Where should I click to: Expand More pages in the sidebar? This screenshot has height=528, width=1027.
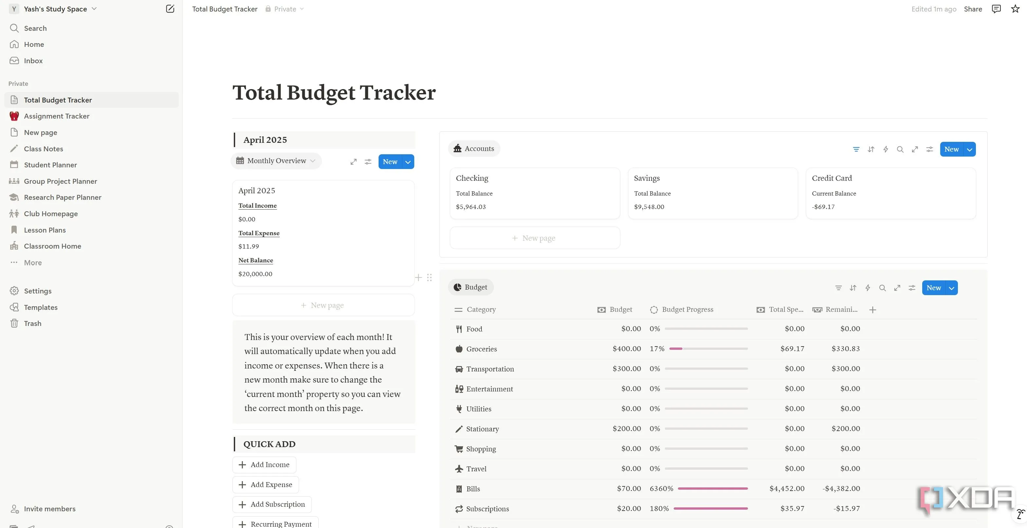(92, 263)
